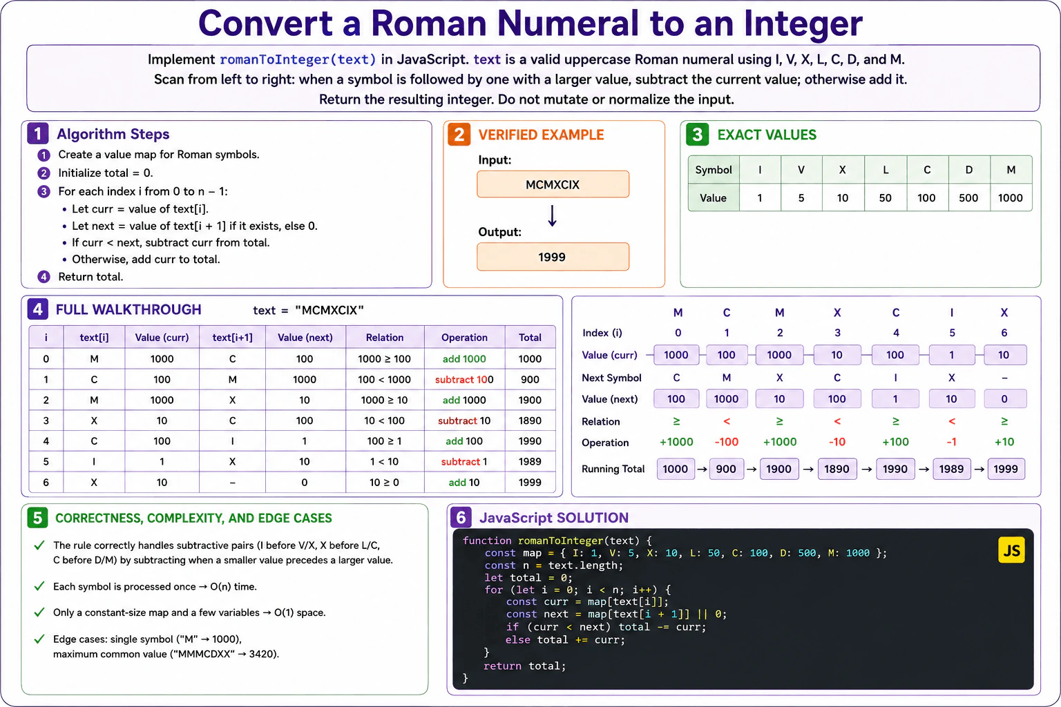
Task: Click 'subtract 10' in the walkthrough table row 3
Action: coord(464,420)
